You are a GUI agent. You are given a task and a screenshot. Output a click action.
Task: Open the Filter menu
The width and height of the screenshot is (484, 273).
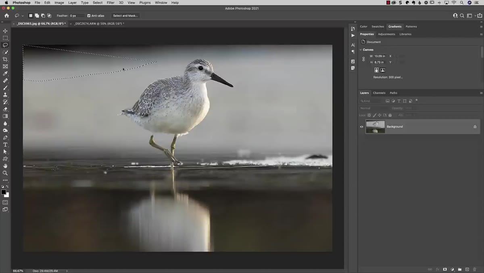coord(111,2)
